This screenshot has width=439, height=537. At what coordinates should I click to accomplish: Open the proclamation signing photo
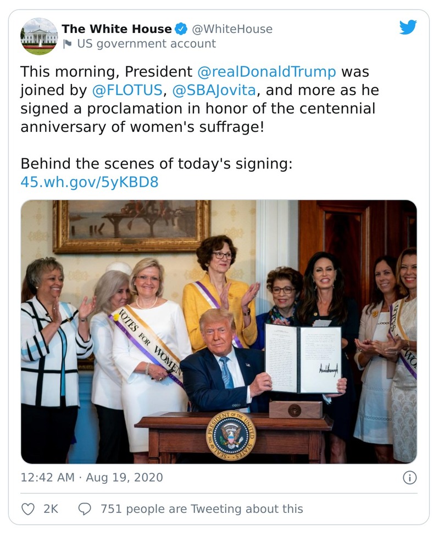pyautogui.click(x=220, y=329)
